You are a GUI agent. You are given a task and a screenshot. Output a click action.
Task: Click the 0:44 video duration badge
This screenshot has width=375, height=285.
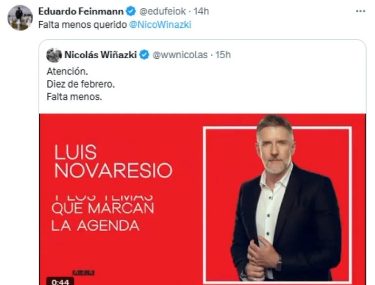60,282
